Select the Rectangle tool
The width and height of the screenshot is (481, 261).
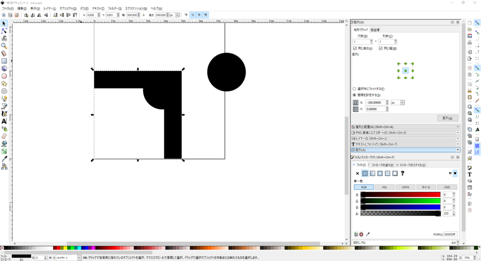click(4, 61)
